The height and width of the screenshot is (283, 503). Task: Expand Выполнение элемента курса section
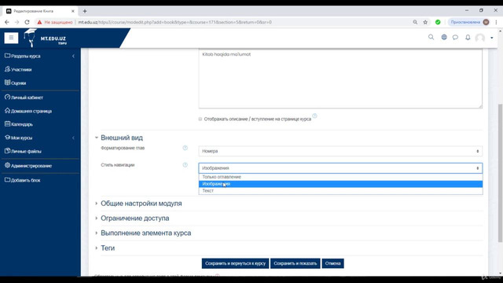pos(145,233)
